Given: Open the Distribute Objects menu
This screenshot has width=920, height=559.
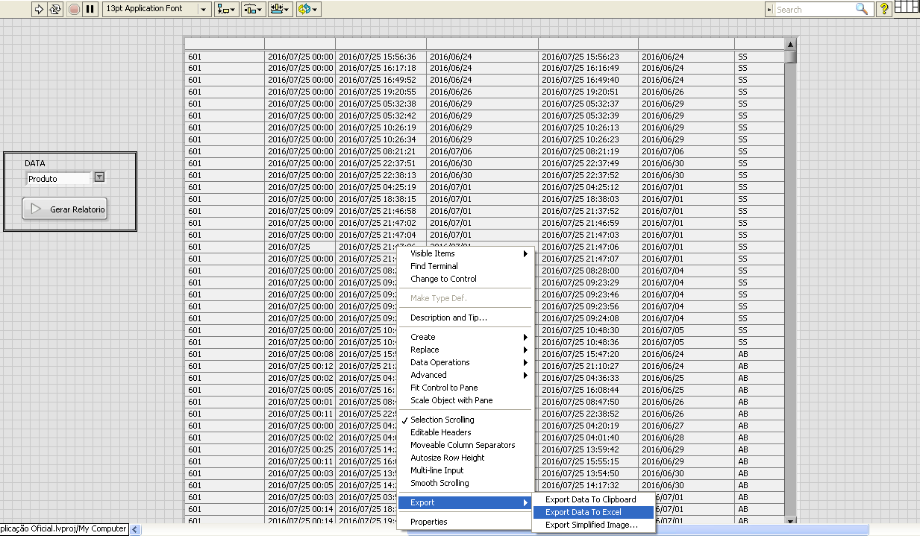Looking at the screenshot, I should click(x=254, y=9).
